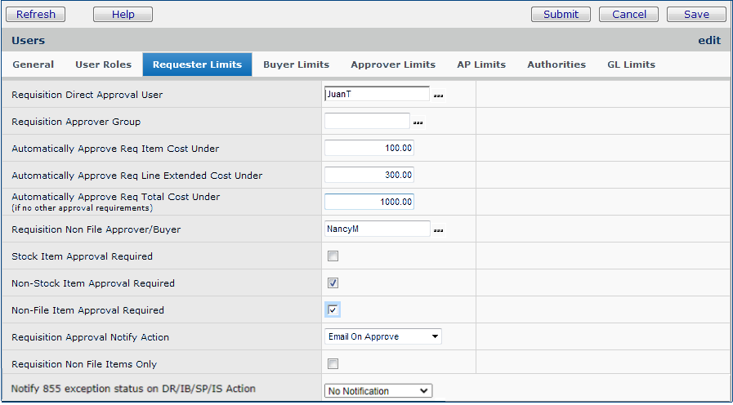Uncheck Non-Stock Item Approval Required
Viewport: 733px width, 405px height.
point(333,283)
